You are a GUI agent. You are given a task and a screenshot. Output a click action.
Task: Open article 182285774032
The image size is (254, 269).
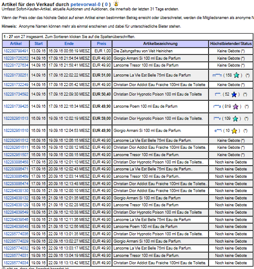16,248
